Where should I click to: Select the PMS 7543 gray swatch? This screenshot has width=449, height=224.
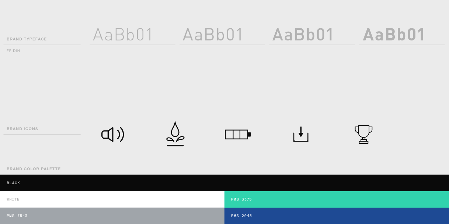[x=112, y=216]
